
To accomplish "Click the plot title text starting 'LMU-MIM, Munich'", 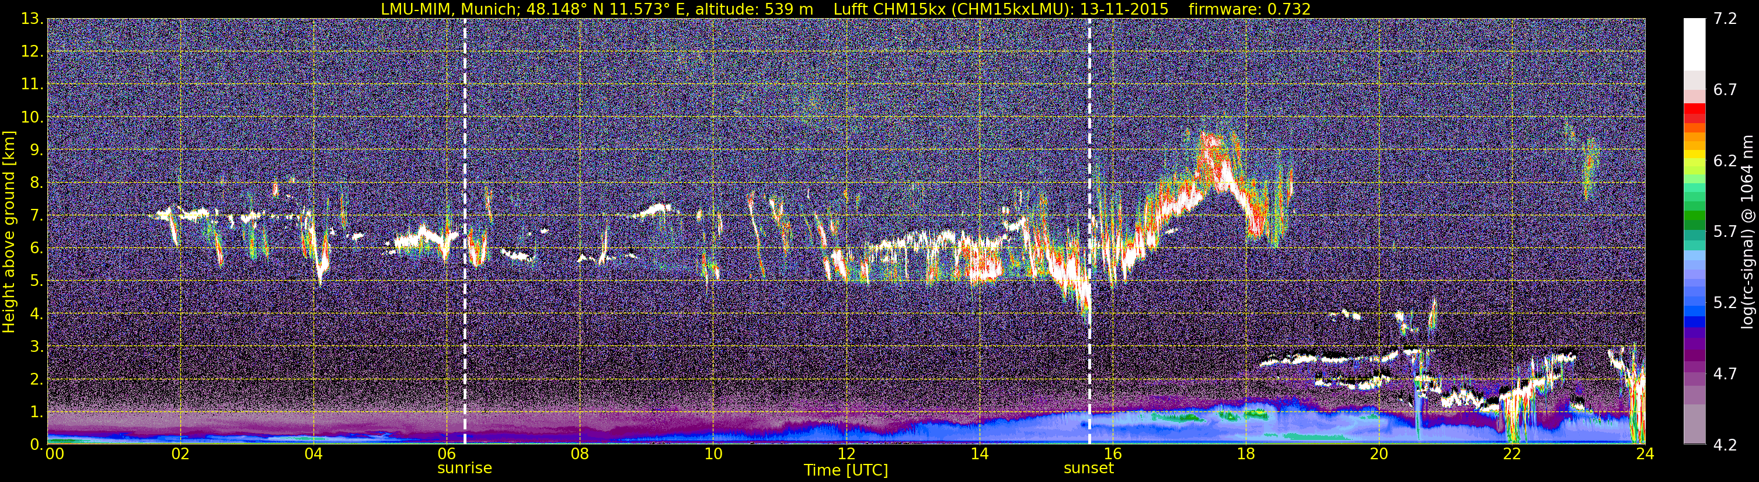I will coord(845,9).
